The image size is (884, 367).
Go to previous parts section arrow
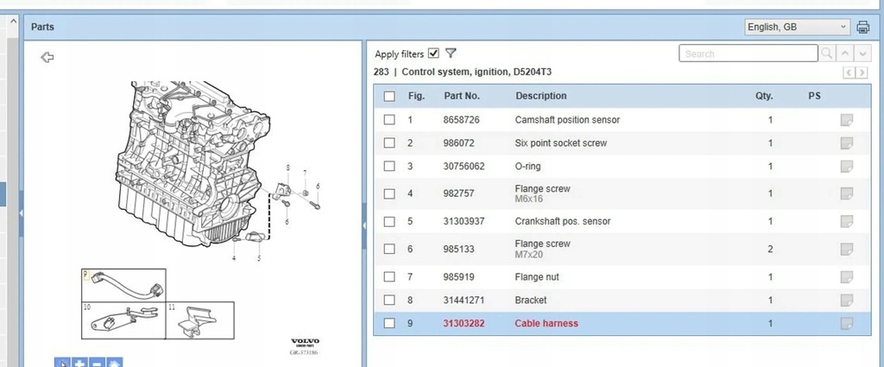tap(849, 73)
